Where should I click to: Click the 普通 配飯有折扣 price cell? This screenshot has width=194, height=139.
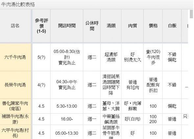click(x=153, y=85)
